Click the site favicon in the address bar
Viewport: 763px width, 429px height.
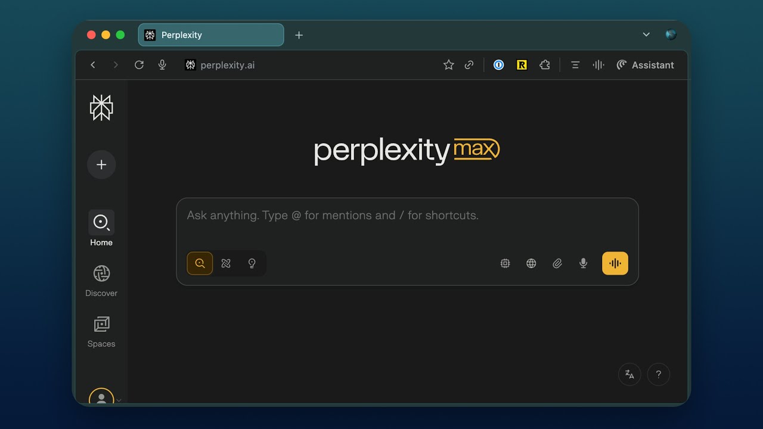[x=190, y=65]
